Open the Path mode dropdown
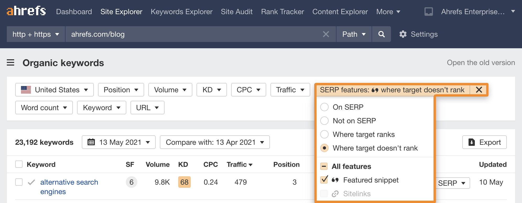 (354, 34)
